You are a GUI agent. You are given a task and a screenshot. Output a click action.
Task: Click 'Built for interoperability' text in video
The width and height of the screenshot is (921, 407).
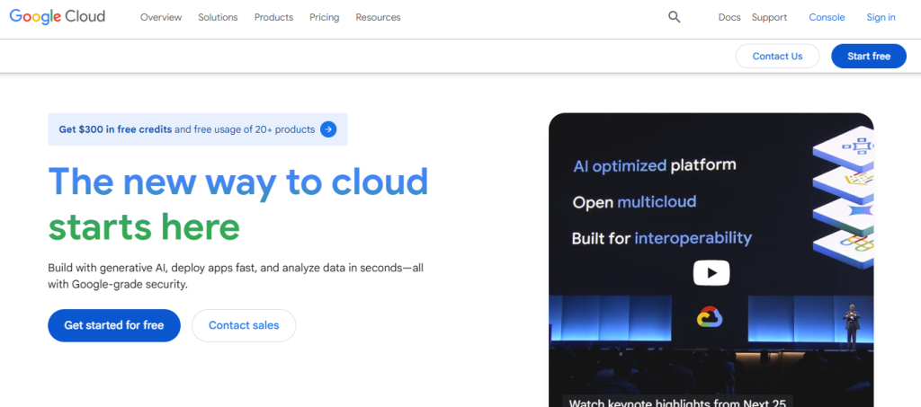[662, 239]
